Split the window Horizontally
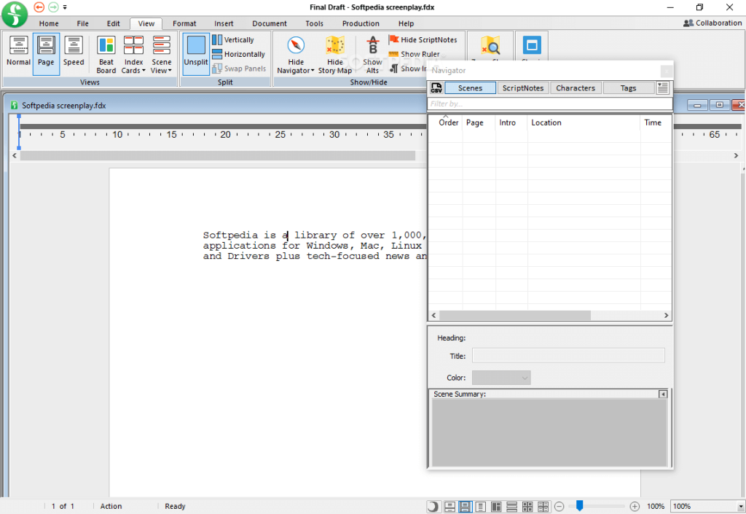Viewport: 746px width, 514px height. (x=238, y=54)
